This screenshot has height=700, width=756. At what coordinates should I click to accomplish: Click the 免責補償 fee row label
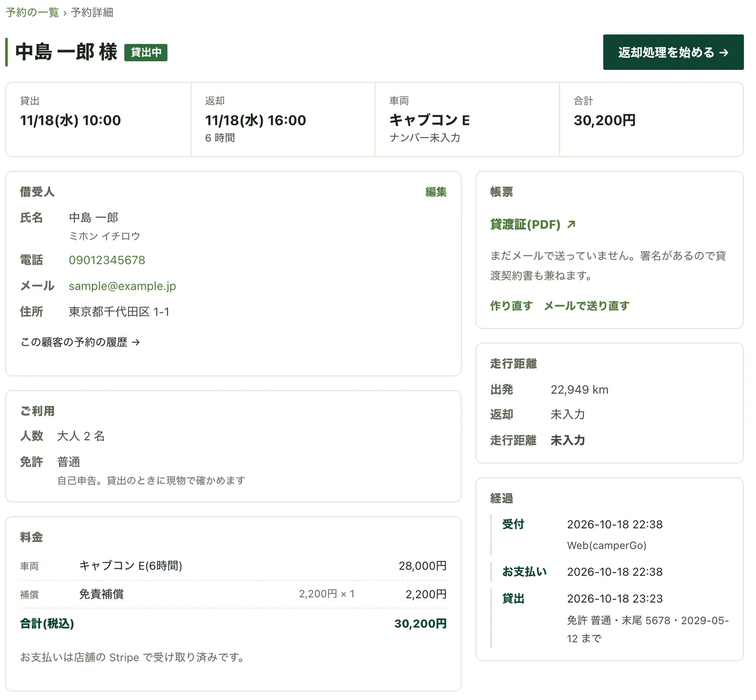(x=101, y=594)
